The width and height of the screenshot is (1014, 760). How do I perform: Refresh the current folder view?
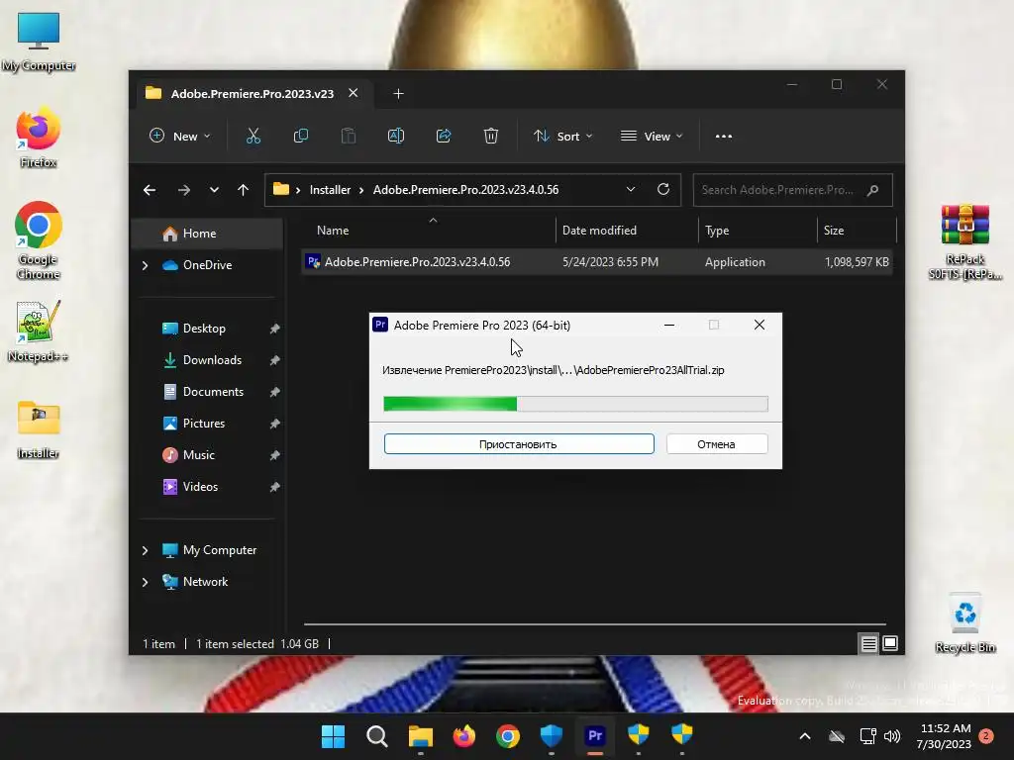click(662, 189)
